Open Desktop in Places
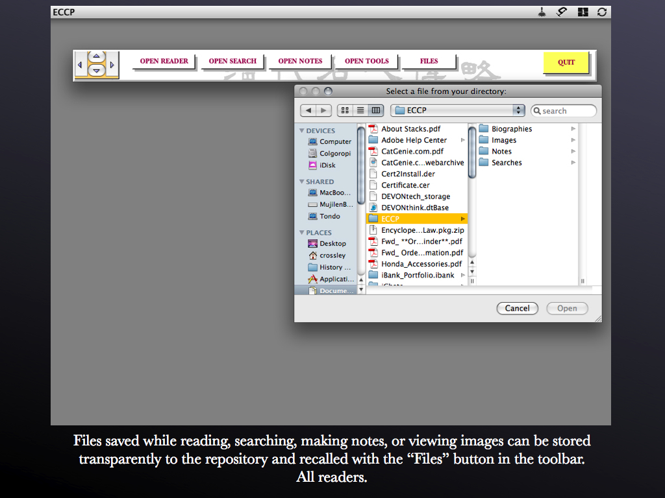This screenshot has width=665, height=498. pyautogui.click(x=327, y=244)
